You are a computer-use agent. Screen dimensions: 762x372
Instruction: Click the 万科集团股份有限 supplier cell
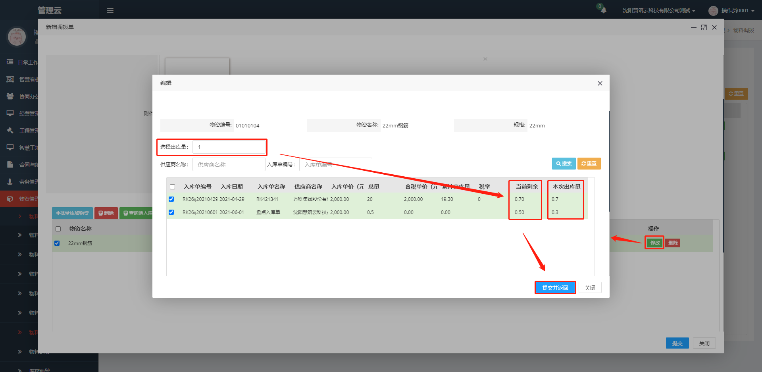pos(311,199)
